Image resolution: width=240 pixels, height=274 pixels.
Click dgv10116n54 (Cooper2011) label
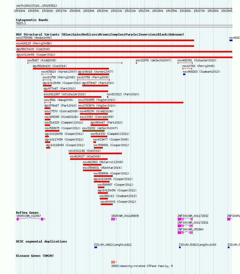pos(64,134)
